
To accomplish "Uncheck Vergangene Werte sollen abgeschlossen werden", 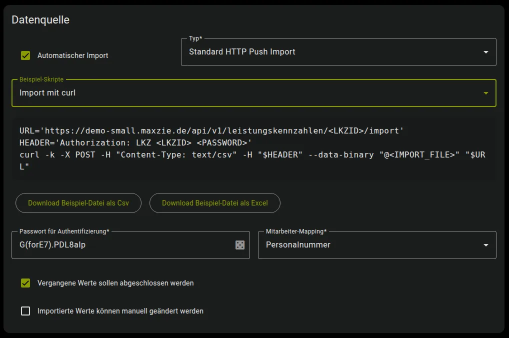I will tap(25, 283).
